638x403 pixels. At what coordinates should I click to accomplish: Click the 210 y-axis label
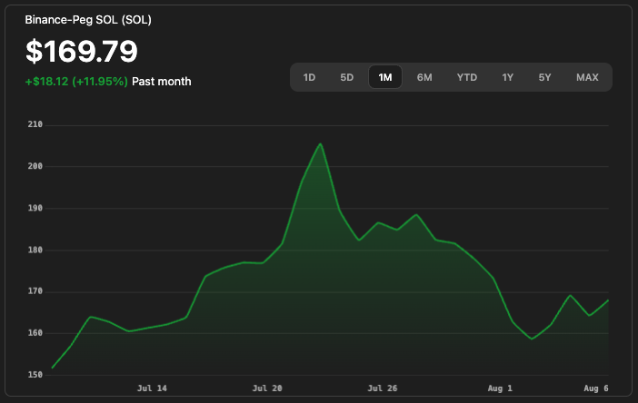click(x=35, y=124)
